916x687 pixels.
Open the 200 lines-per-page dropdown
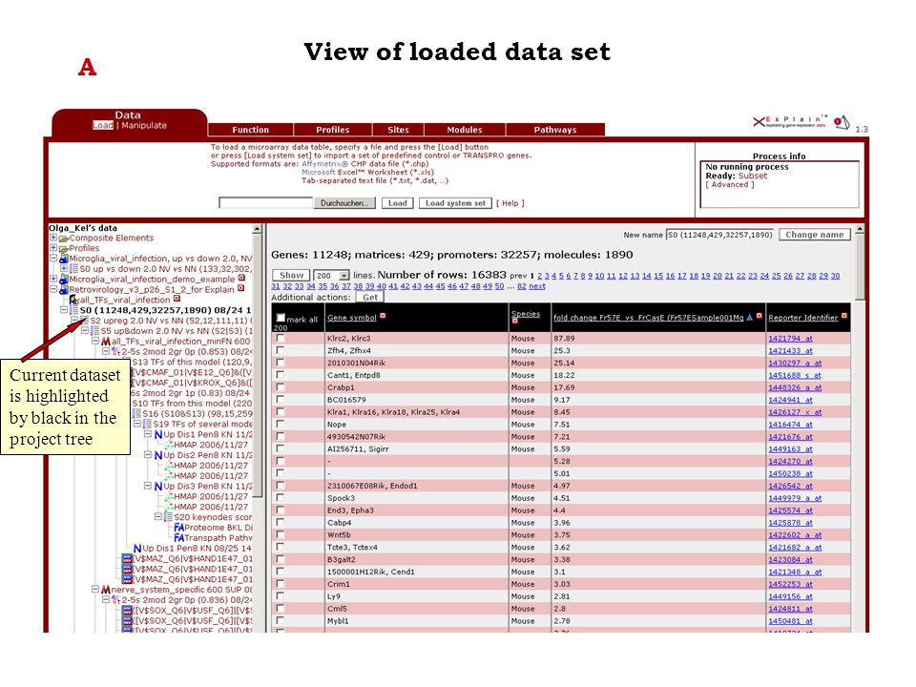(x=331, y=275)
